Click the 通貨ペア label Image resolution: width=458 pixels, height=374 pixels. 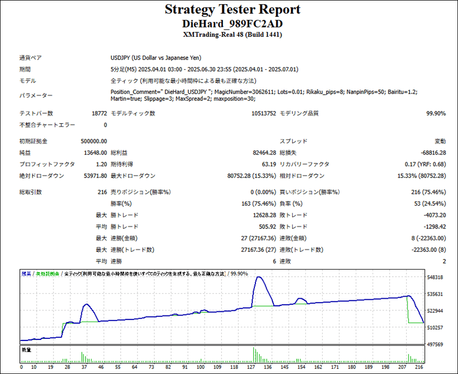click(x=31, y=58)
